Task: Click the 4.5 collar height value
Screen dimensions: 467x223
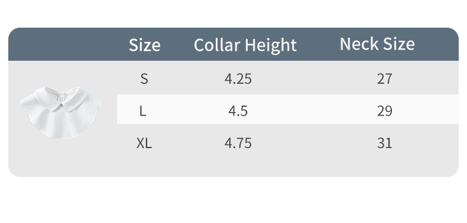Action: click(238, 111)
